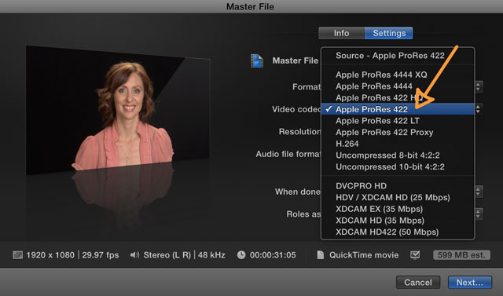Image resolution: width=503 pixels, height=296 pixels.
Task: Click the speaker icon beside Stereo (L R)
Action: coord(134,255)
